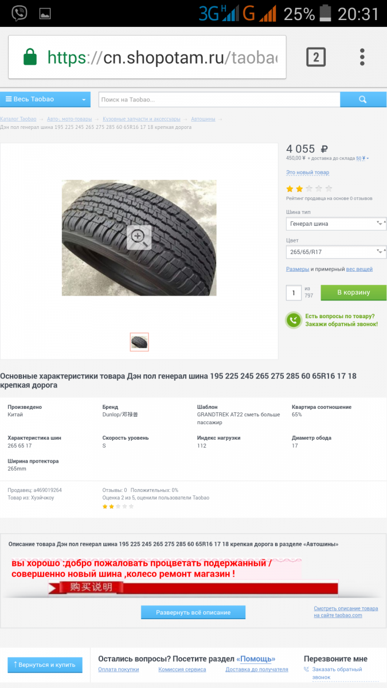Open the Автошины breadcrumb category
387x688 pixels.
(x=203, y=119)
